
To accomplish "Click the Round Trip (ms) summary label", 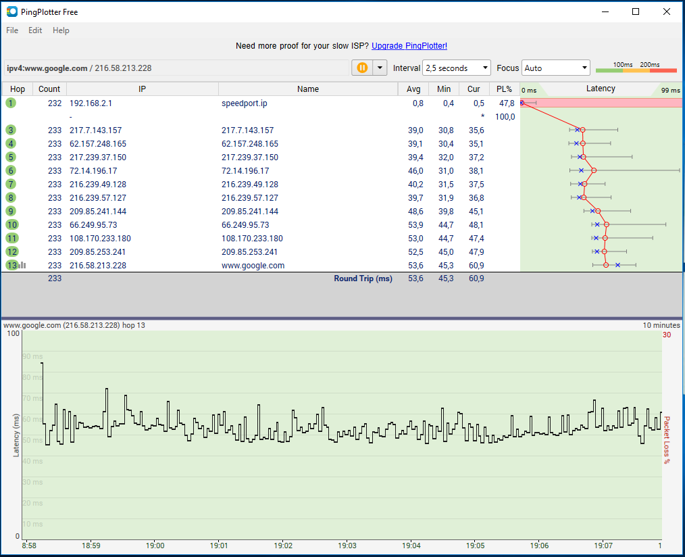I will point(363,278).
